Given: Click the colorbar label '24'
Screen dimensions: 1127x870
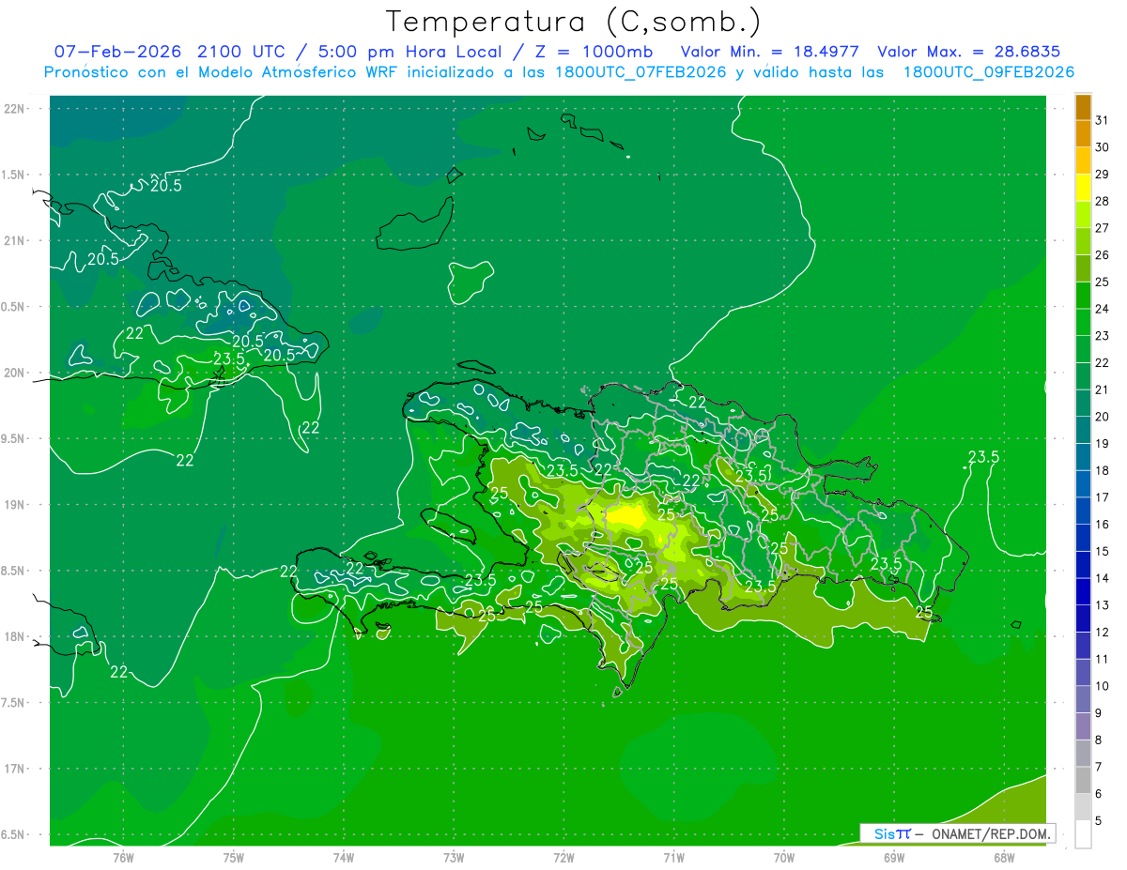Looking at the screenshot, I should pos(1103,309).
